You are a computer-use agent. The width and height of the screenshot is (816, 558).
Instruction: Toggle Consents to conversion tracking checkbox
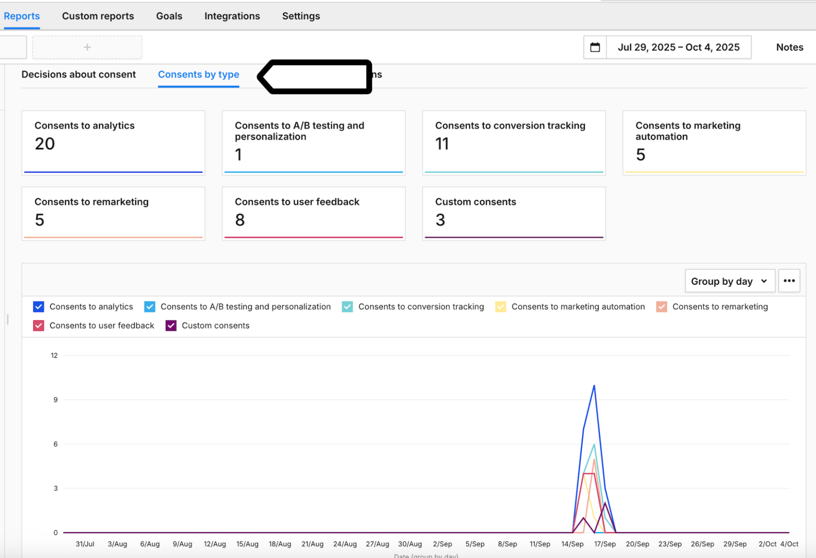pos(347,307)
